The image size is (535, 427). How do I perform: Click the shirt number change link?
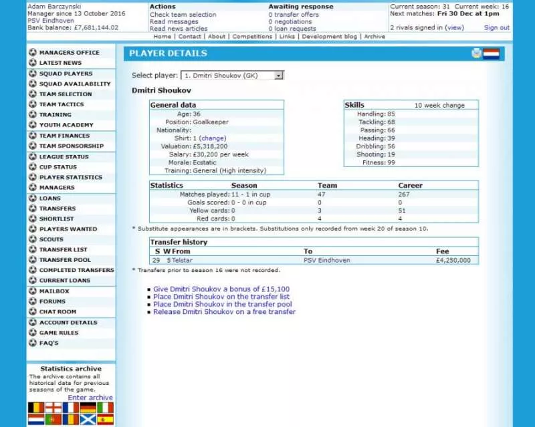213,138
